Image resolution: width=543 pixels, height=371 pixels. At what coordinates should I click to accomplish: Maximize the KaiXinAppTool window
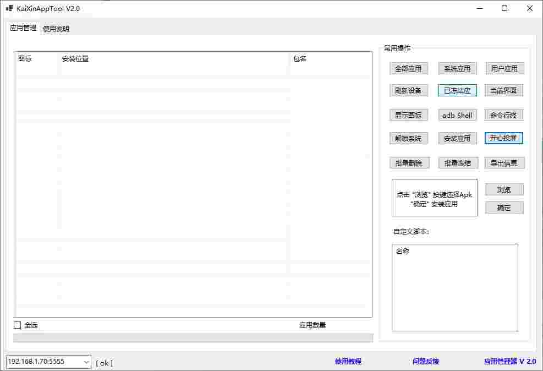tap(504, 9)
